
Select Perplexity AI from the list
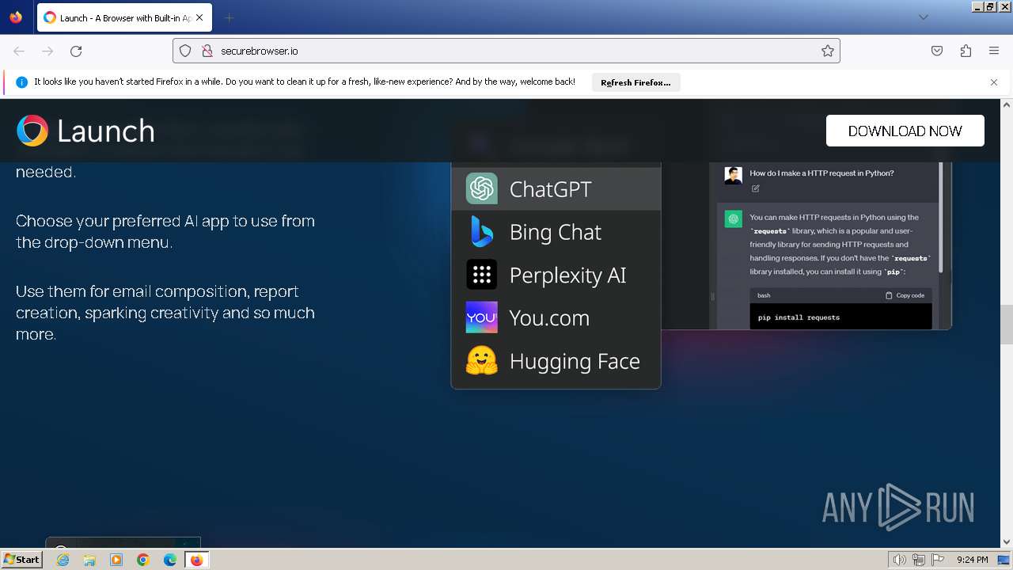coord(556,275)
